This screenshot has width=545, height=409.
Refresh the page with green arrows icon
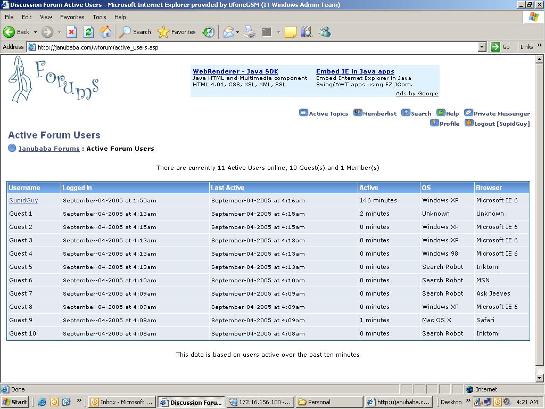pos(89,32)
